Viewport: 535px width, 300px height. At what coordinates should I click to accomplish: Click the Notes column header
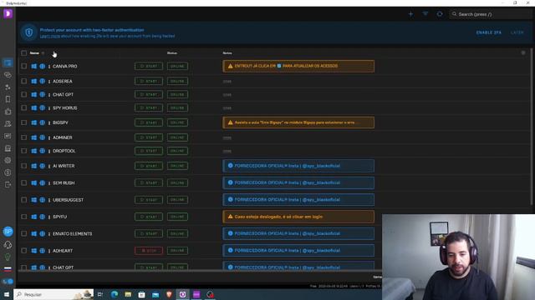click(227, 53)
